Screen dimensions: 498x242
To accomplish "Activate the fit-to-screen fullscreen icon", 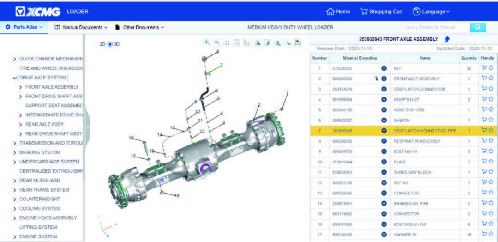I will (x=227, y=42).
